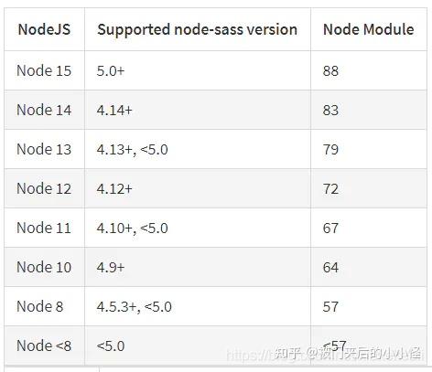The height and width of the screenshot is (372, 432).
Task: Select the Node 15 cell
Action: coord(44,70)
